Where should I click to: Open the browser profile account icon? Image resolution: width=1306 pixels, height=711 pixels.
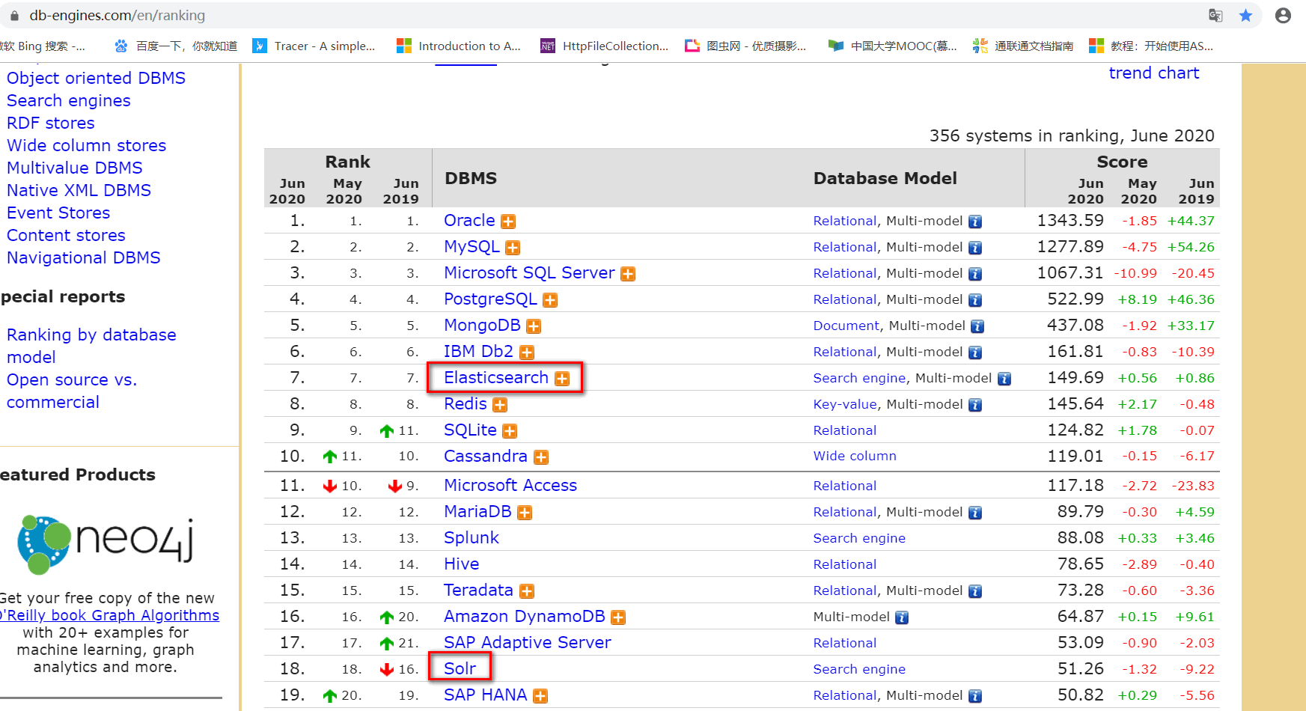click(1283, 16)
